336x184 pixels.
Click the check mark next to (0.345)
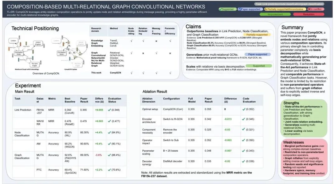pyautogui.click(x=243, y=119)
